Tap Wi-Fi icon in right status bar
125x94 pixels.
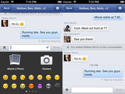pos(75,2)
